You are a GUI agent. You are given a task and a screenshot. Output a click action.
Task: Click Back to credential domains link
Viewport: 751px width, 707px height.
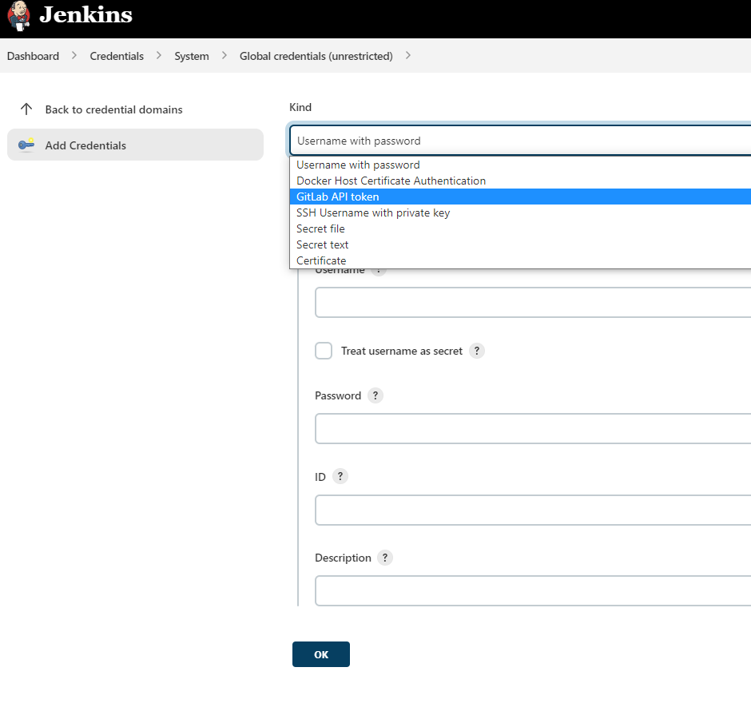click(x=114, y=109)
